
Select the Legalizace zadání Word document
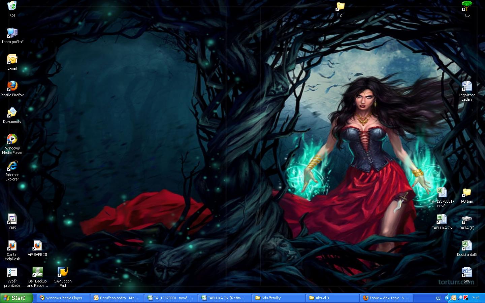pos(467,87)
